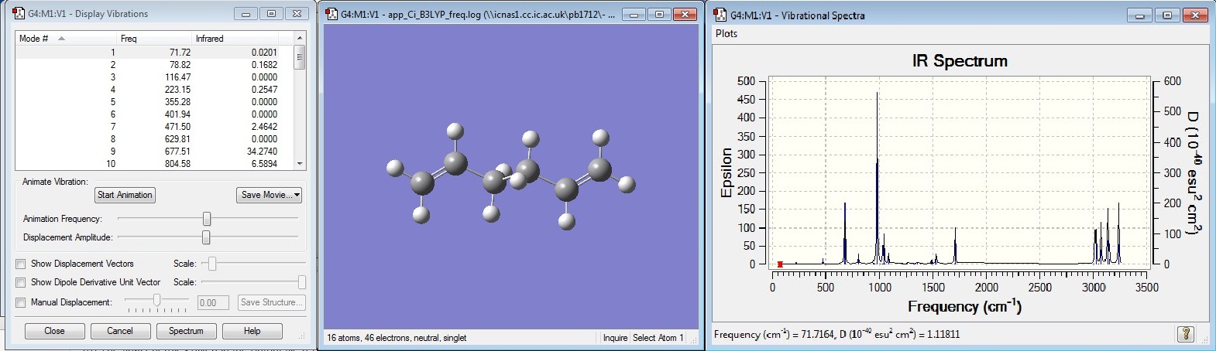The image size is (1216, 351).
Task: Toggle the Manual Displacement checkbox
Action: click(21, 302)
